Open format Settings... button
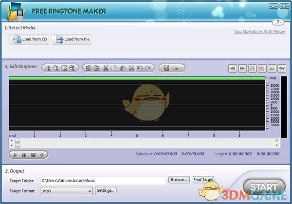Image resolution: width=292 pixels, height=204 pixels. 106,190
